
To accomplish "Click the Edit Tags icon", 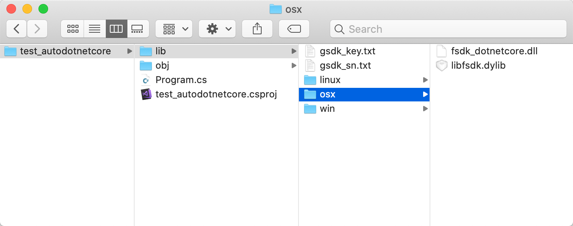I will coord(294,29).
